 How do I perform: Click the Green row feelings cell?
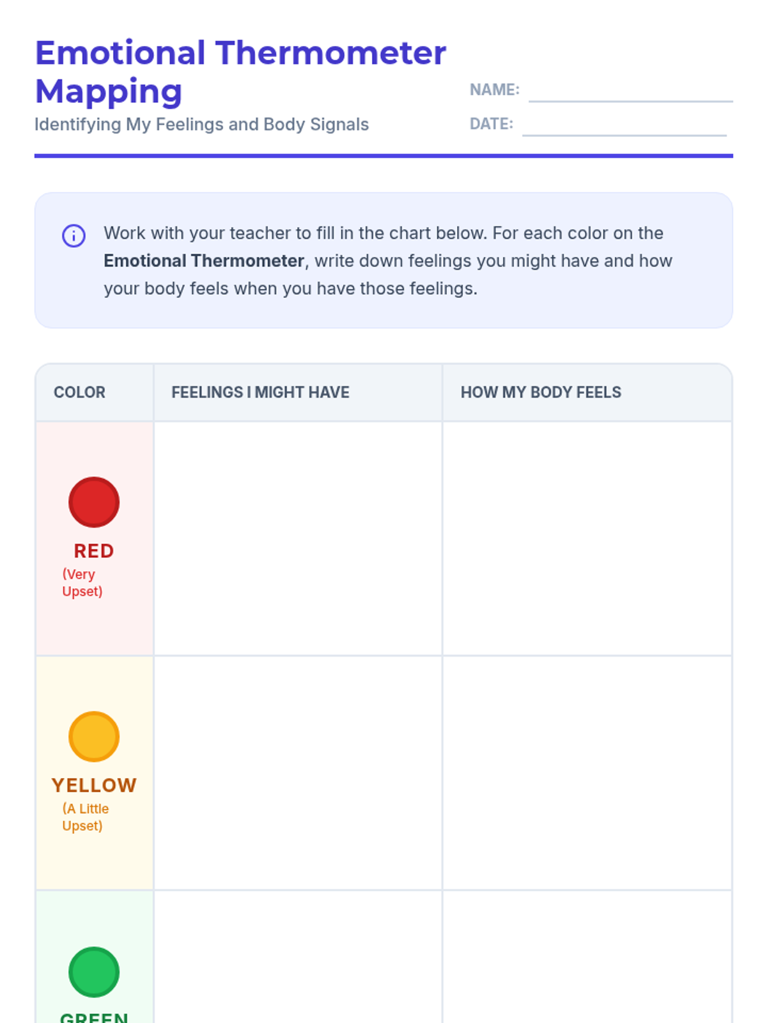[298, 959]
